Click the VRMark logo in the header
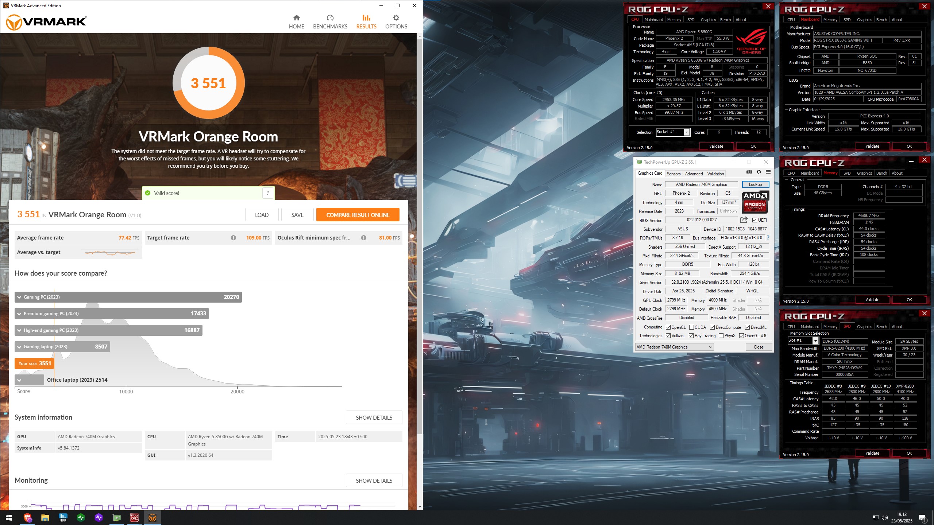The height and width of the screenshot is (525, 934). pos(46,22)
